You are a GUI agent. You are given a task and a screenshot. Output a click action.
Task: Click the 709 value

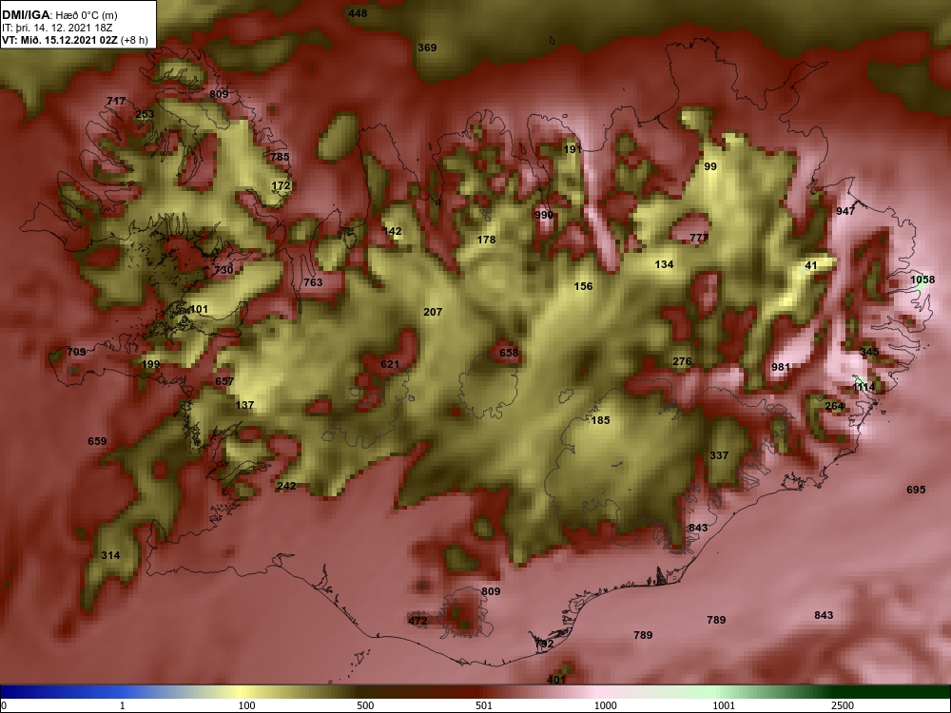pos(76,352)
